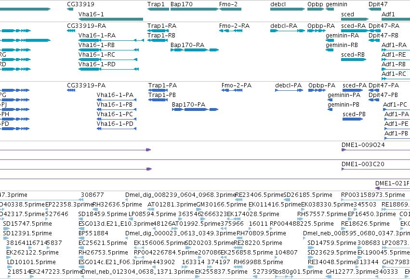Click protein sced-PB
The width and height of the screenshot is (410, 279).
tap(353, 119)
